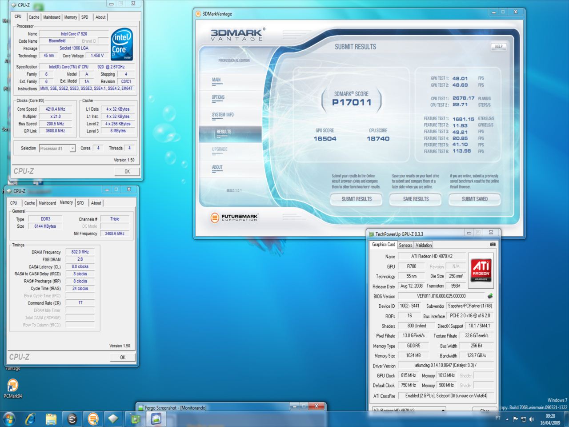Screen dimensions: 569x427
Task: Click the GPU score value 16504
Action: tap(325, 139)
